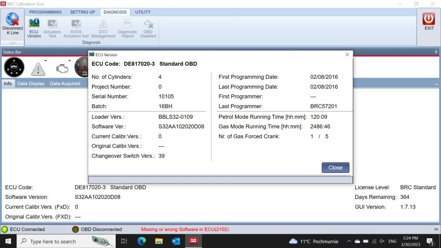The image size is (441, 248).
Task: Click the Close button in ECU Version dialog
Action: [x=336, y=168]
